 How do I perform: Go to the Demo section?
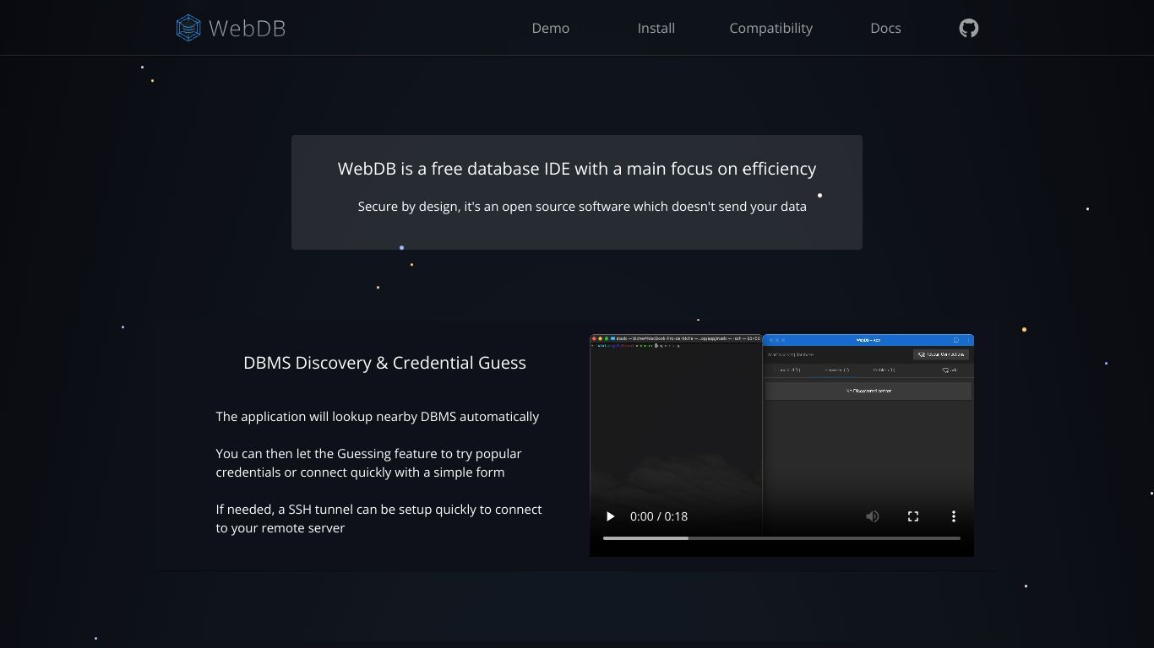pos(551,28)
